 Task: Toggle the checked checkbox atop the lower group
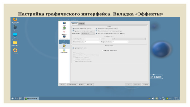coord(73,48)
